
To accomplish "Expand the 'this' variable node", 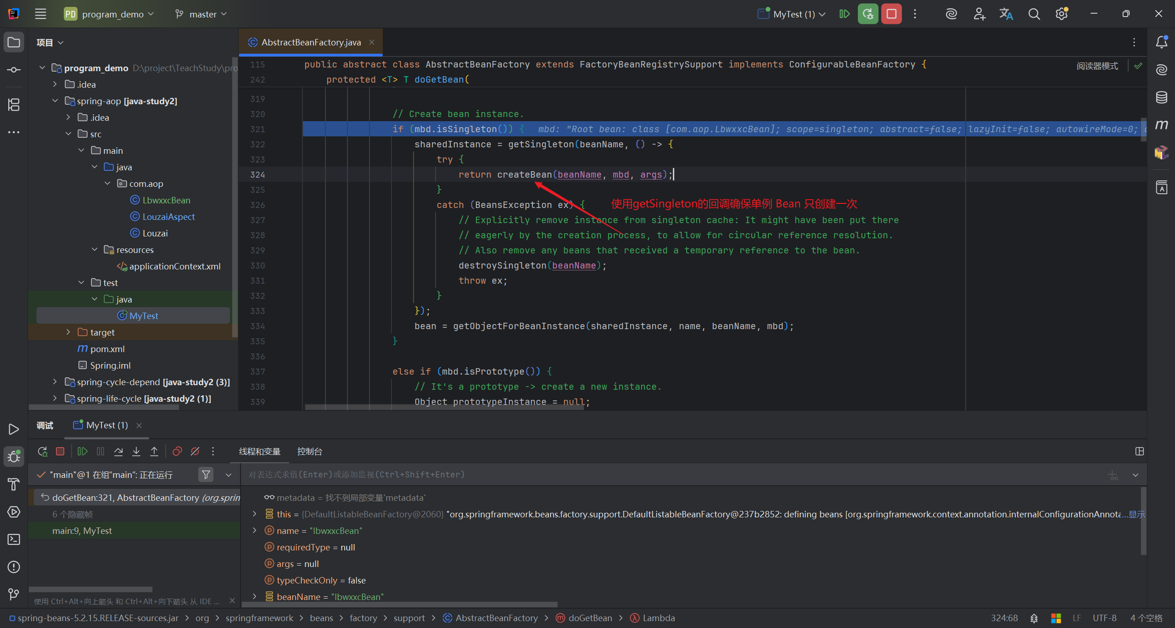I will click(x=255, y=514).
